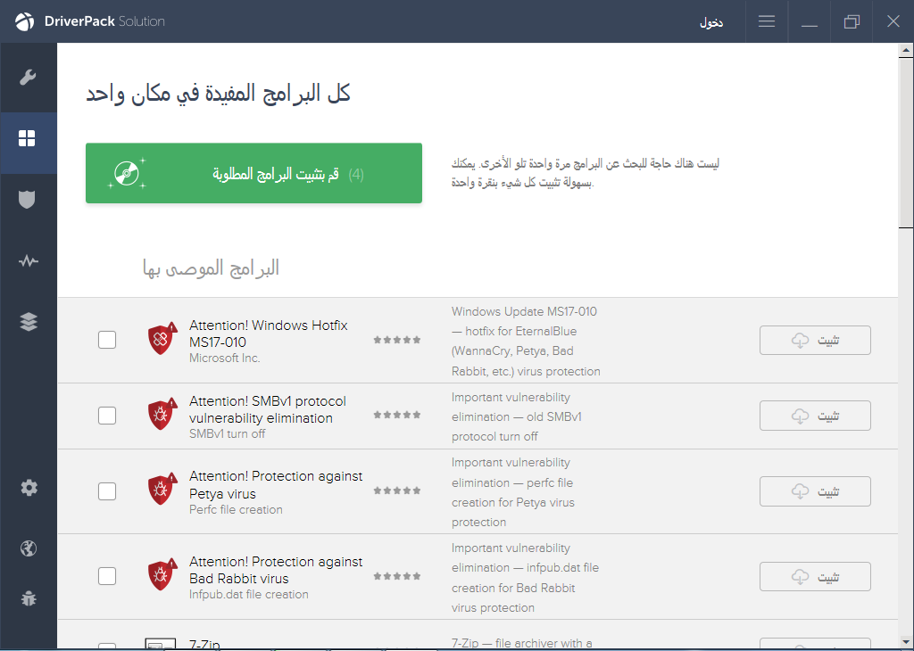Click the star rating for Petya virus row
Screen dimensions: 914x651
point(397,490)
